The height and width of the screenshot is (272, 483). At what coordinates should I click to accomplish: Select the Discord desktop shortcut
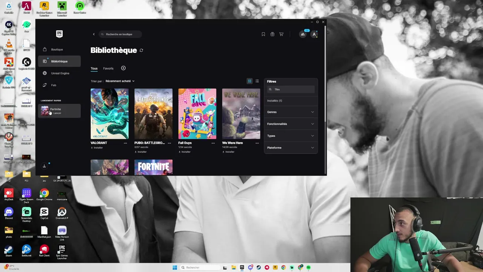(x=9, y=213)
